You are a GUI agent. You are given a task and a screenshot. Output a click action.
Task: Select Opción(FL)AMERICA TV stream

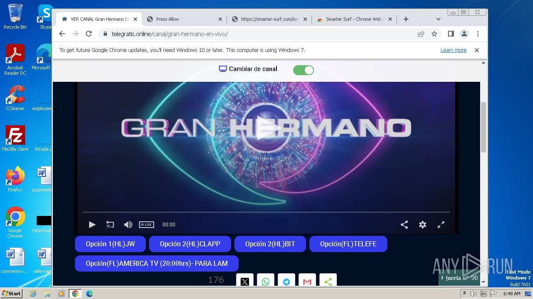click(157, 263)
